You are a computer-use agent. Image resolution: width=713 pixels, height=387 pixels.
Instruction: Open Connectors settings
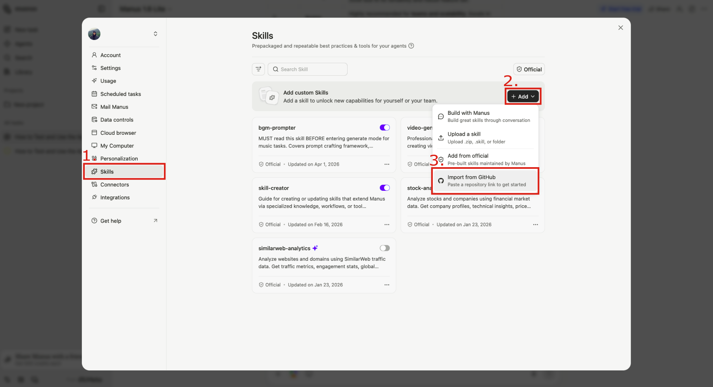[x=114, y=184]
